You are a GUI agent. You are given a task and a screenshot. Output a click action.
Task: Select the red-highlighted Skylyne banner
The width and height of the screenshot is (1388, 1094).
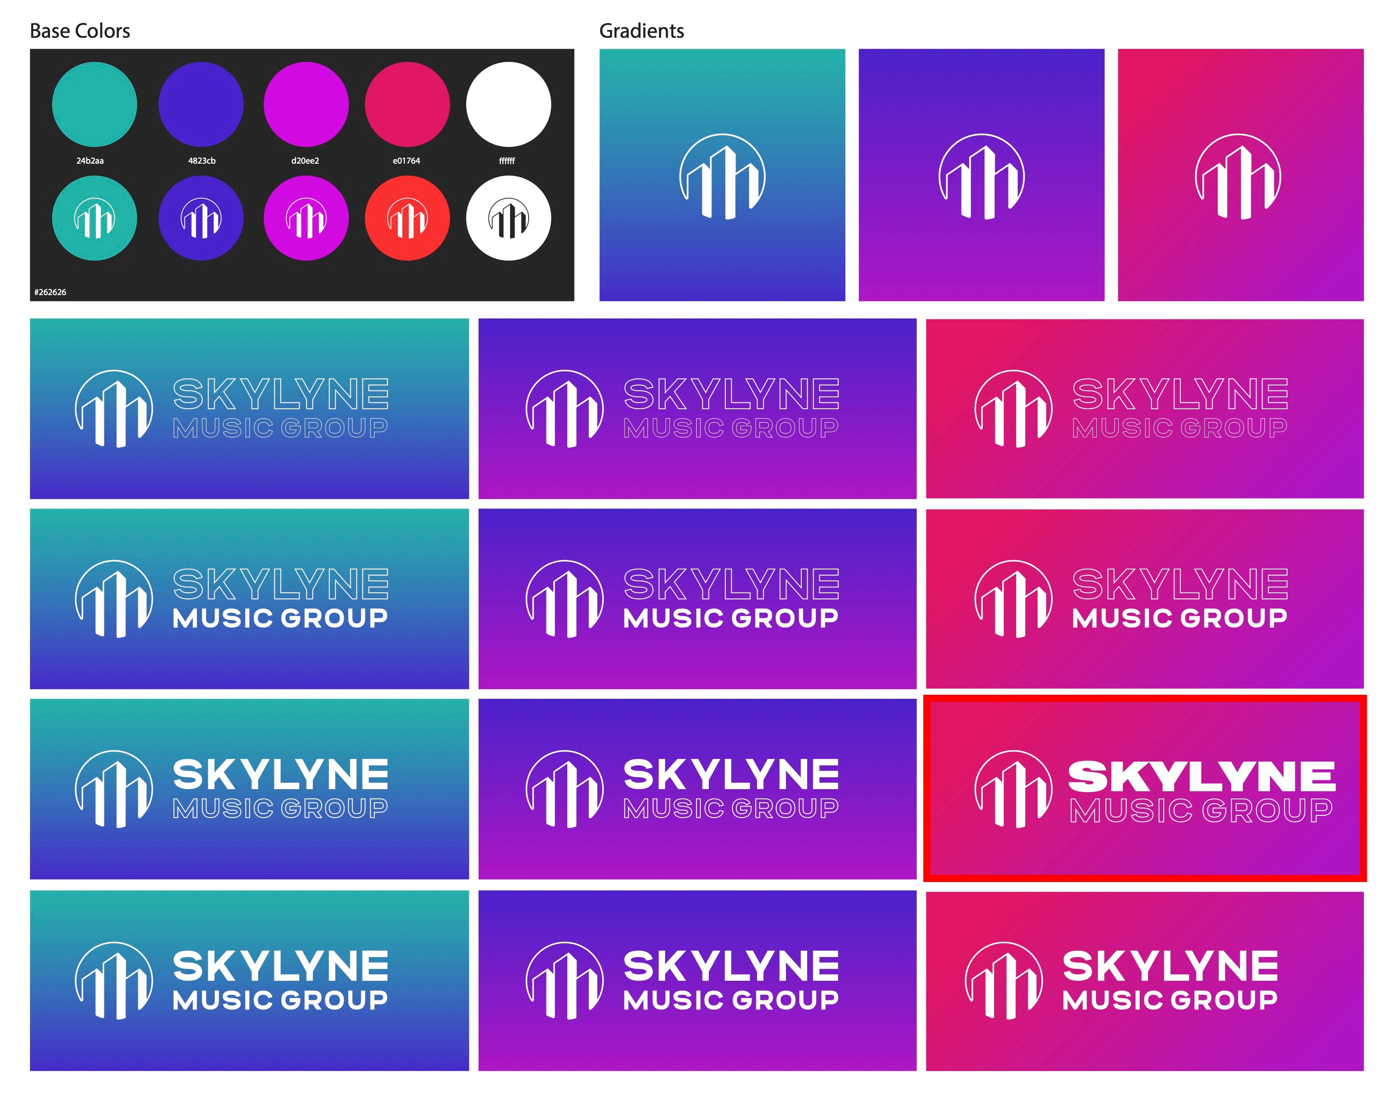click(x=1145, y=788)
